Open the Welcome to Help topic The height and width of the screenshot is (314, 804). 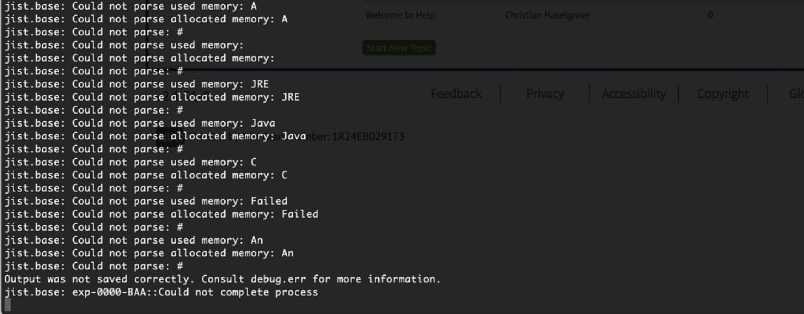(x=400, y=15)
